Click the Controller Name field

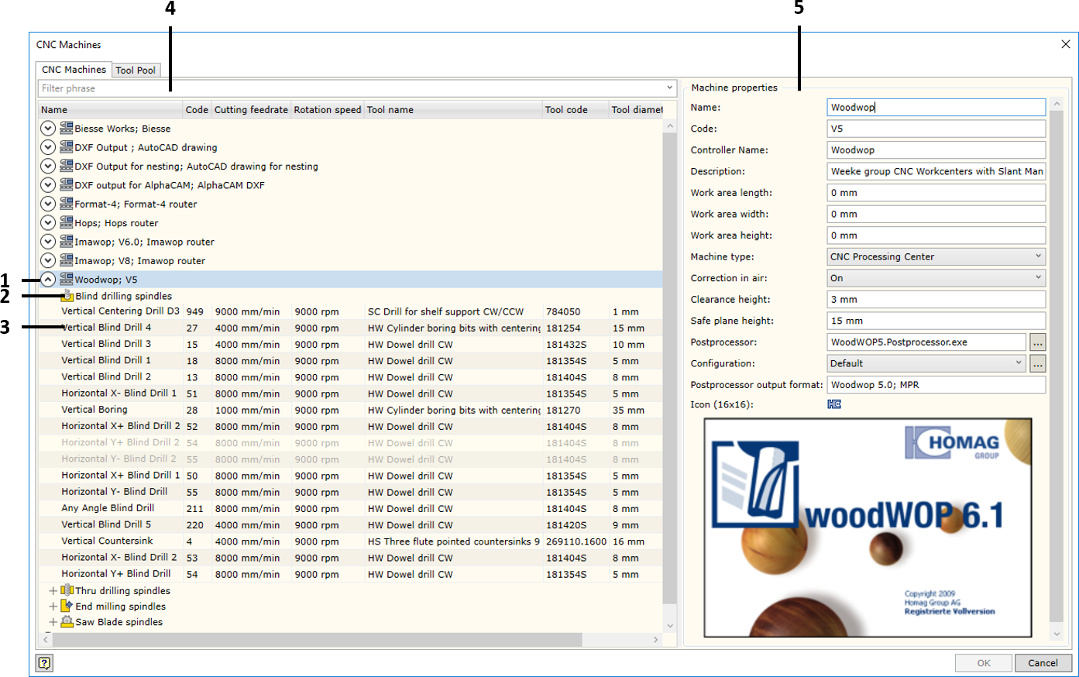pos(936,150)
